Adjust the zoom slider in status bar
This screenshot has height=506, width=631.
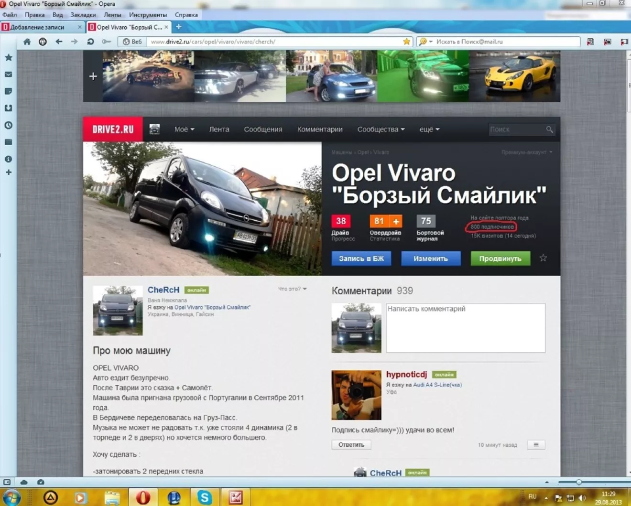click(579, 482)
